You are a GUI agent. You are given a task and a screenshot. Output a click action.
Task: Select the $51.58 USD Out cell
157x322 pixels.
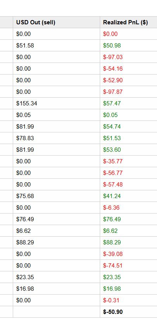(x=56, y=46)
